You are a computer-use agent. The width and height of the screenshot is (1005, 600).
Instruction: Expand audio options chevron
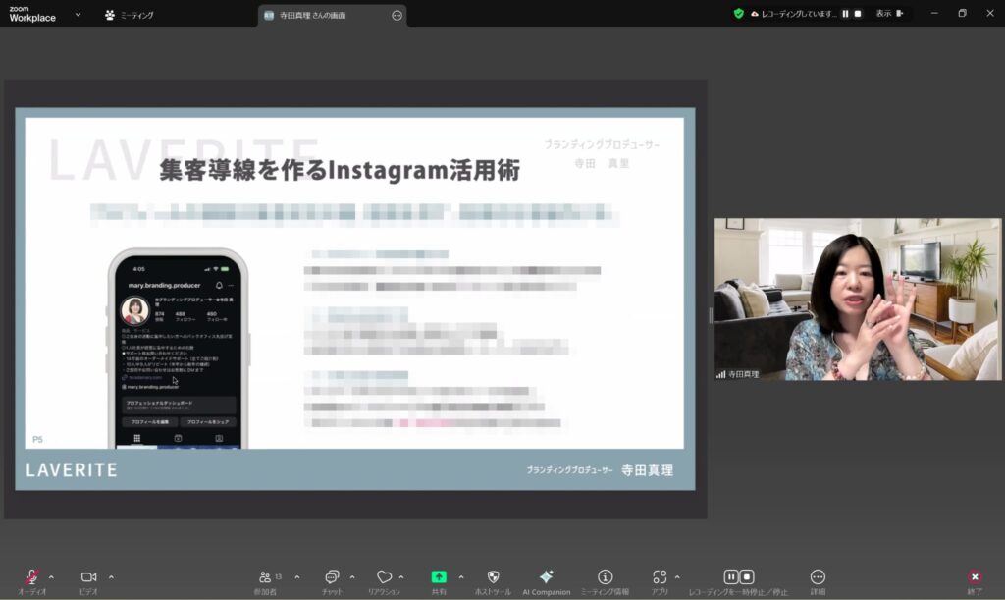click(51, 577)
